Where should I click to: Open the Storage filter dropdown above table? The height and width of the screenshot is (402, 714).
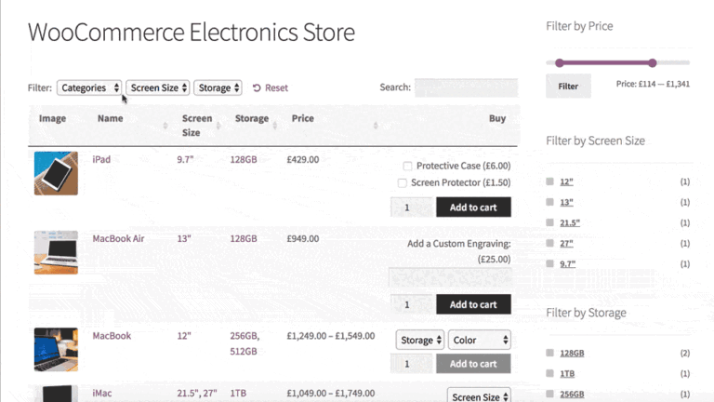click(x=218, y=87)
